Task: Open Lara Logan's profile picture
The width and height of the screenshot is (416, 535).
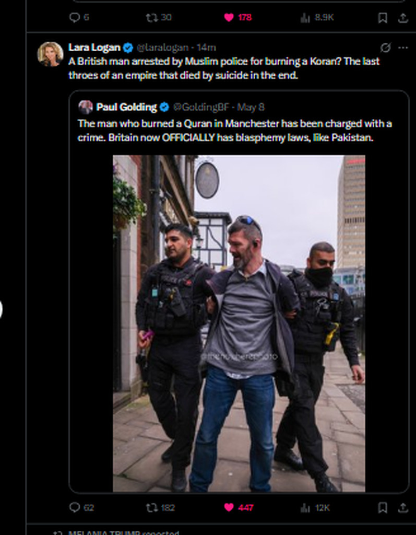Action: 50,54
